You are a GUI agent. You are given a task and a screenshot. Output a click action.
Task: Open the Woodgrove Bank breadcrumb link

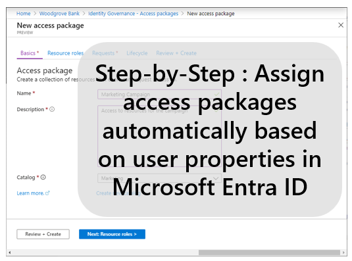click(59, 13)
